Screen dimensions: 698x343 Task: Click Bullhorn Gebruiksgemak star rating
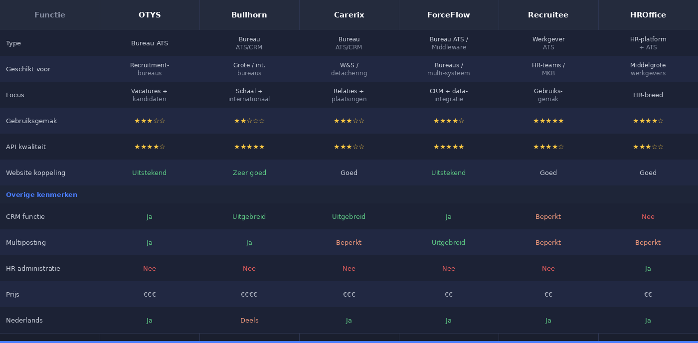coord(249,121)
